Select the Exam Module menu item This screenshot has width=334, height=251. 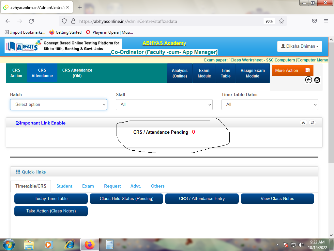[204, 73]
